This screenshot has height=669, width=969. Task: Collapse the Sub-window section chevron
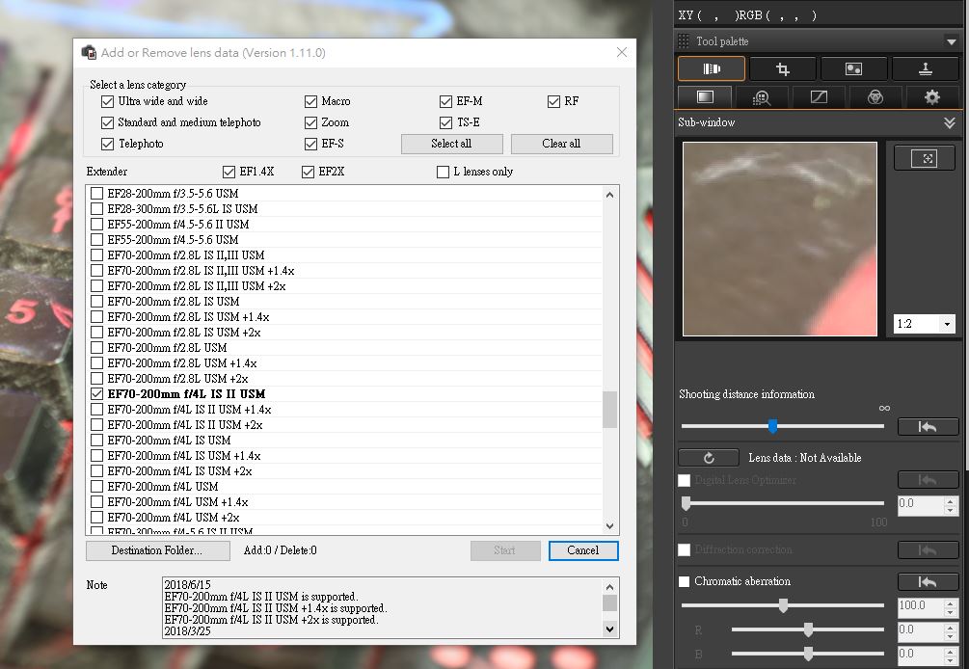coord(949,122)
